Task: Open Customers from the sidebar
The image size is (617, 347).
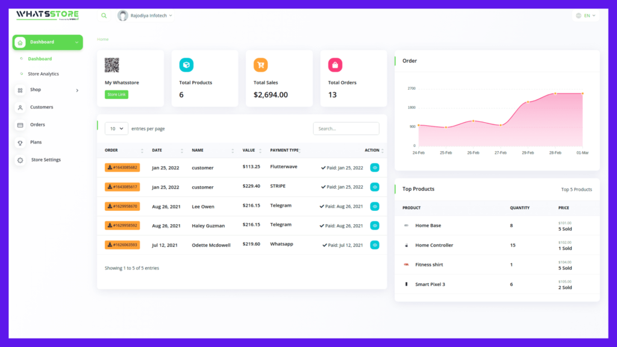Action: (41, 107)
